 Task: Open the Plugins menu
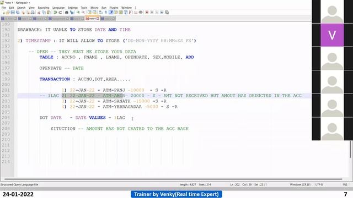click(x=114, y=8)
